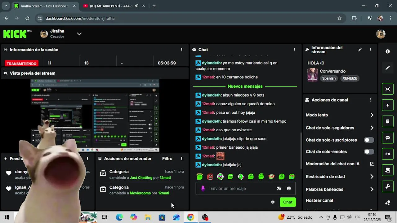Image resolution: width=397 pixels, height=223 pixels.
Task: Open profile avatar at top right
Action: point(381,34)
